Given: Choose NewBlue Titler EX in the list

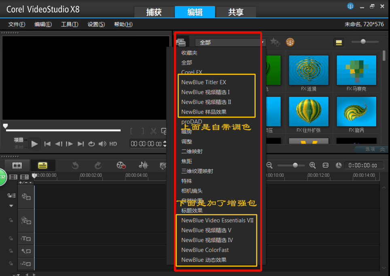Looking at the screenshot, I should pyautogui.click(x=204, y=83).
